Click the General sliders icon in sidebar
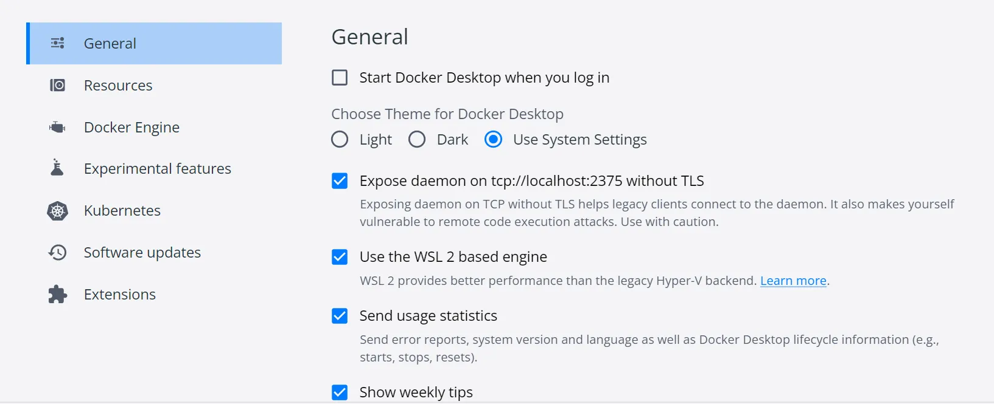This screenshot has width=994, height=404. coord(58,43)
